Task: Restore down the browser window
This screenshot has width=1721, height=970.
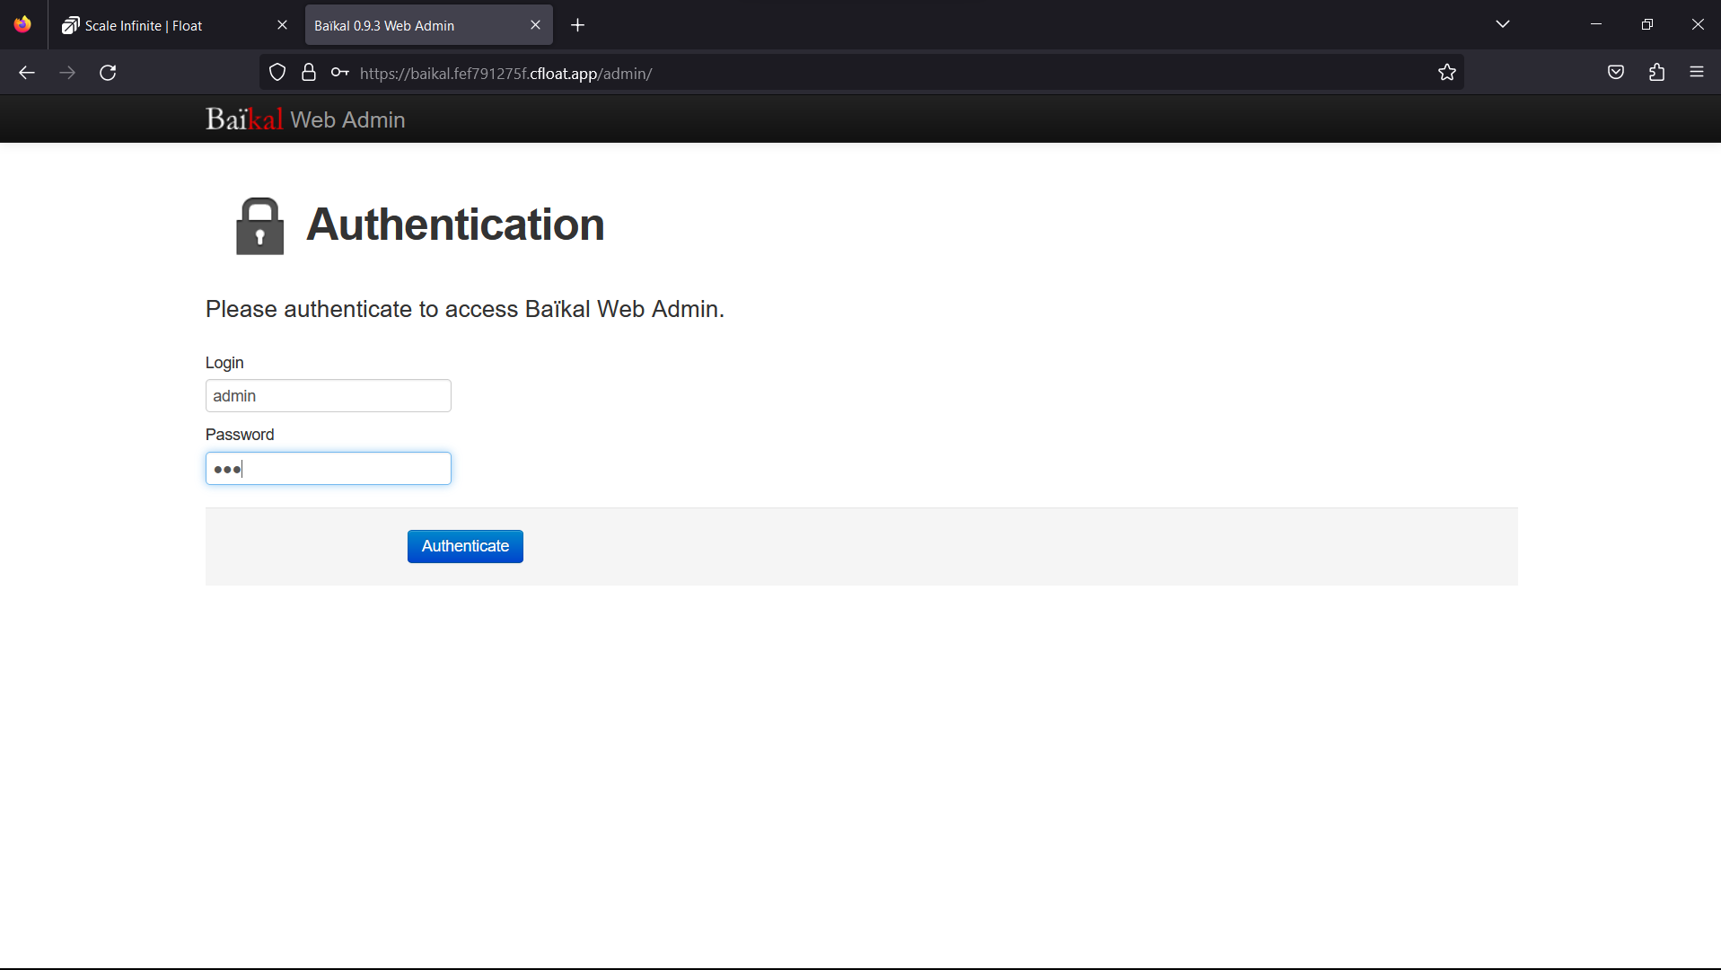Action: [1646, 24]
